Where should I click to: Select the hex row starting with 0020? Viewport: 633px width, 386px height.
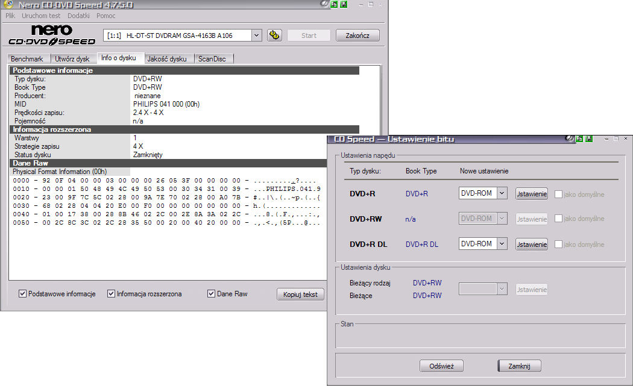point(167,198)
